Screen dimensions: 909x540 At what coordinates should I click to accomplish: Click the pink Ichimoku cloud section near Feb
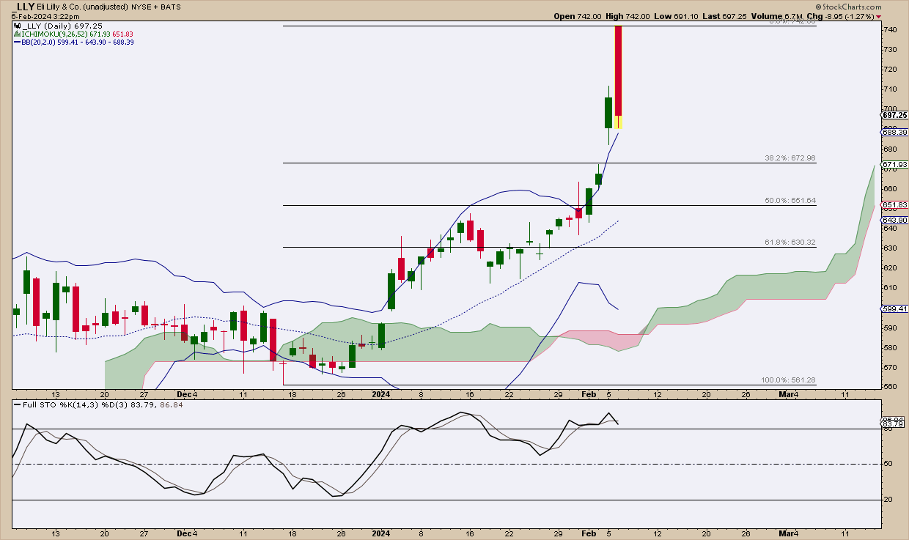click(x=606, y=340)
